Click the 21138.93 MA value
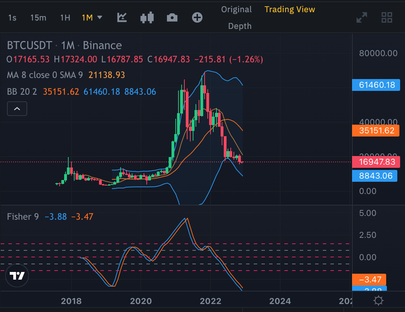Screen dimensions: 405x312 point(107,75)
